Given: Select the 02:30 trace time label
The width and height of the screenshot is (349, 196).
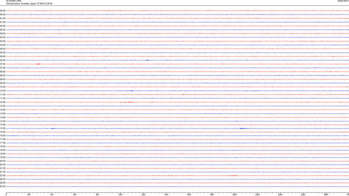Looking at the screenshot, I should 3,30.
